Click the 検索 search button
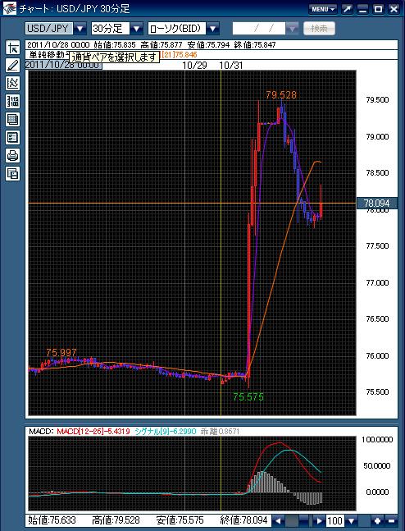Image resolution: width=405 pixels, height=531 pixels. click(x=319, y=29)
